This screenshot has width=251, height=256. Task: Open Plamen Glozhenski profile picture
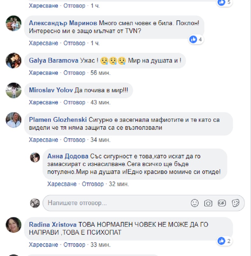click(x=14, y=120)
